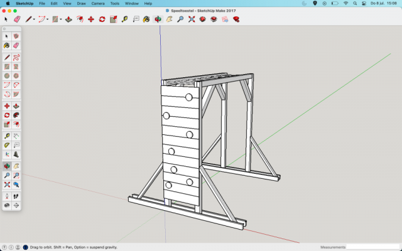Choose the Rotate tool in the top toolbar
This screenshot has width=402, height=251.
(x=102, y=19)
